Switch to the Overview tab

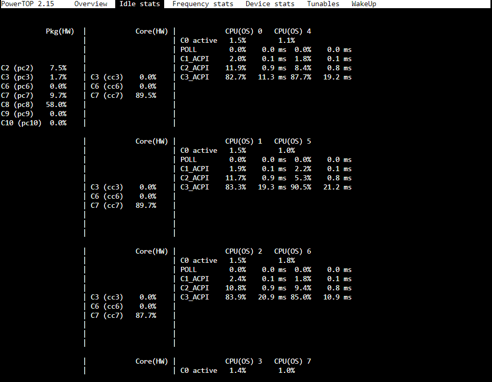tap(91, 4)
